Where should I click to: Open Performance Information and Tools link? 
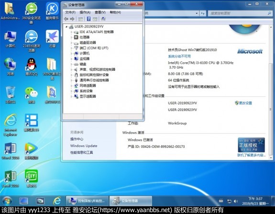[x=82, y=152]
